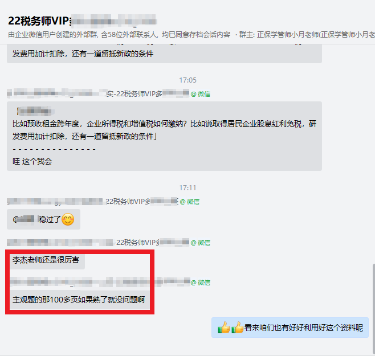The image size is (375, 356).
Task: Click the @微信 tag above 主观题 message
Action: click(x=201, y=283)
